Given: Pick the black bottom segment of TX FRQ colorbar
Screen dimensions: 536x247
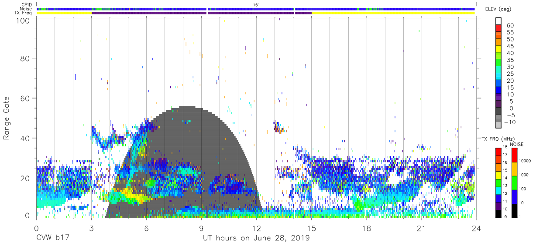Looking at the screenshot, I should click(x=498, y=213).
